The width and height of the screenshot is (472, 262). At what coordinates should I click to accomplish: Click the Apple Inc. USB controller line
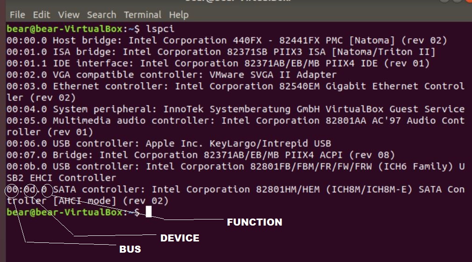[169, 143]
